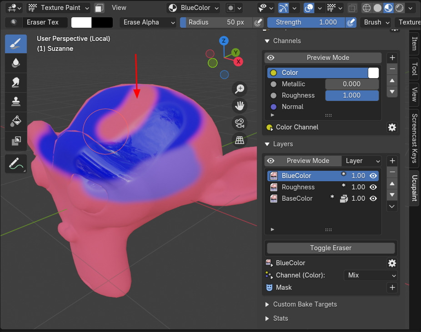Collapse the Channels panel
Image resolution: width=421 pixels, height=332 pixels.
267,41
